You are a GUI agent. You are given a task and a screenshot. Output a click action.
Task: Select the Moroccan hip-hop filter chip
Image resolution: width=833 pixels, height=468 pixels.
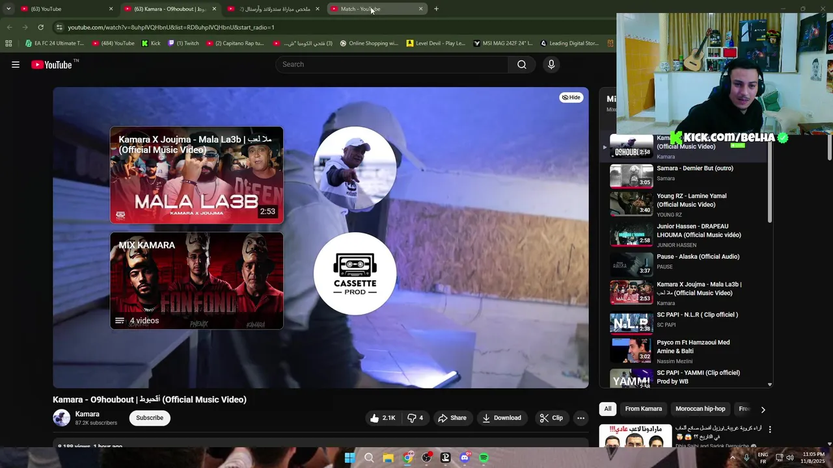[x=700, y=409]
